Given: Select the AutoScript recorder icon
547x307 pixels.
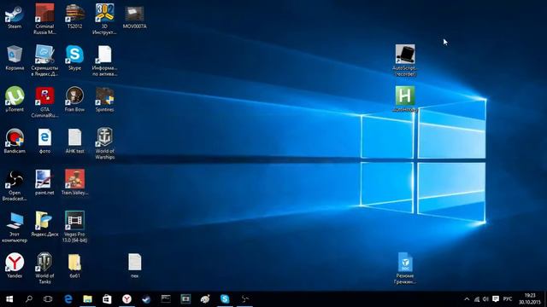Looking at the screenshot, I should pos(405,61).
